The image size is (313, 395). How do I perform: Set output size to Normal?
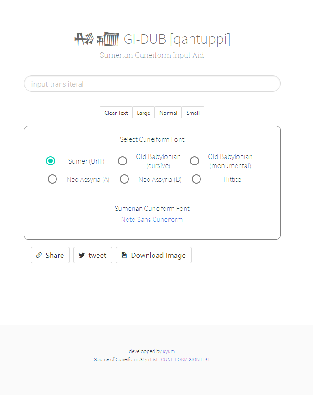tap(168, 113)
